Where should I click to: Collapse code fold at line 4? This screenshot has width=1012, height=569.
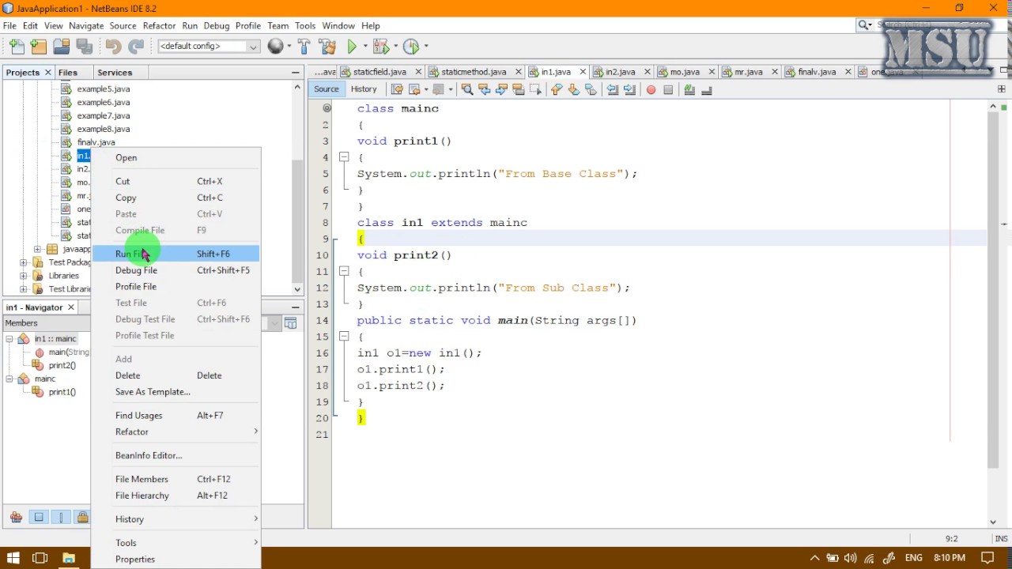point(344,157)
